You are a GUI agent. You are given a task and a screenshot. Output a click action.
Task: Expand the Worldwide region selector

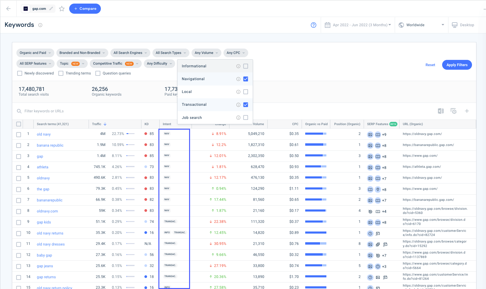tap(422, 25)
